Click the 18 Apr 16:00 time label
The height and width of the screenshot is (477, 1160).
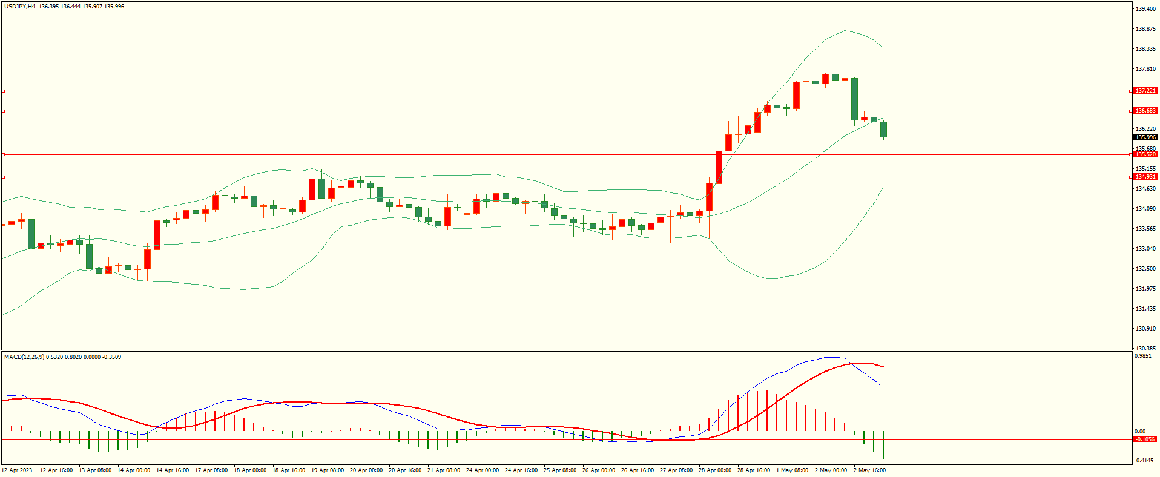click(x=289, y=470)
